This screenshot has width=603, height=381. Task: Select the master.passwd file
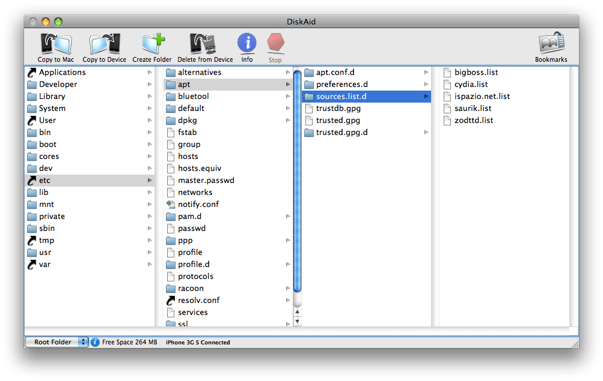[228, 181]
